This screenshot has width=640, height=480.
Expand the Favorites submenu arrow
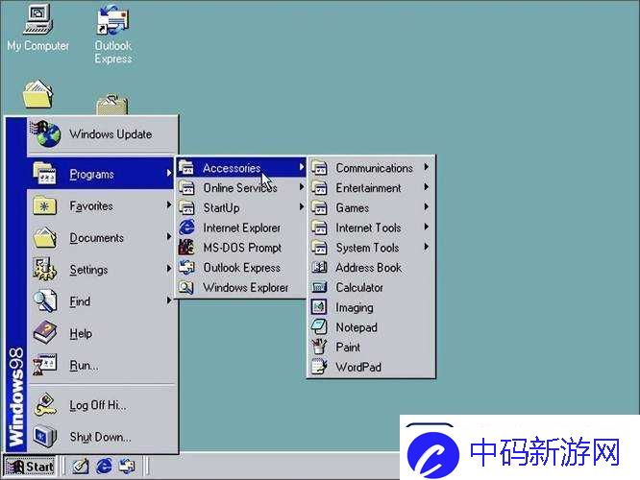point(169,204)
